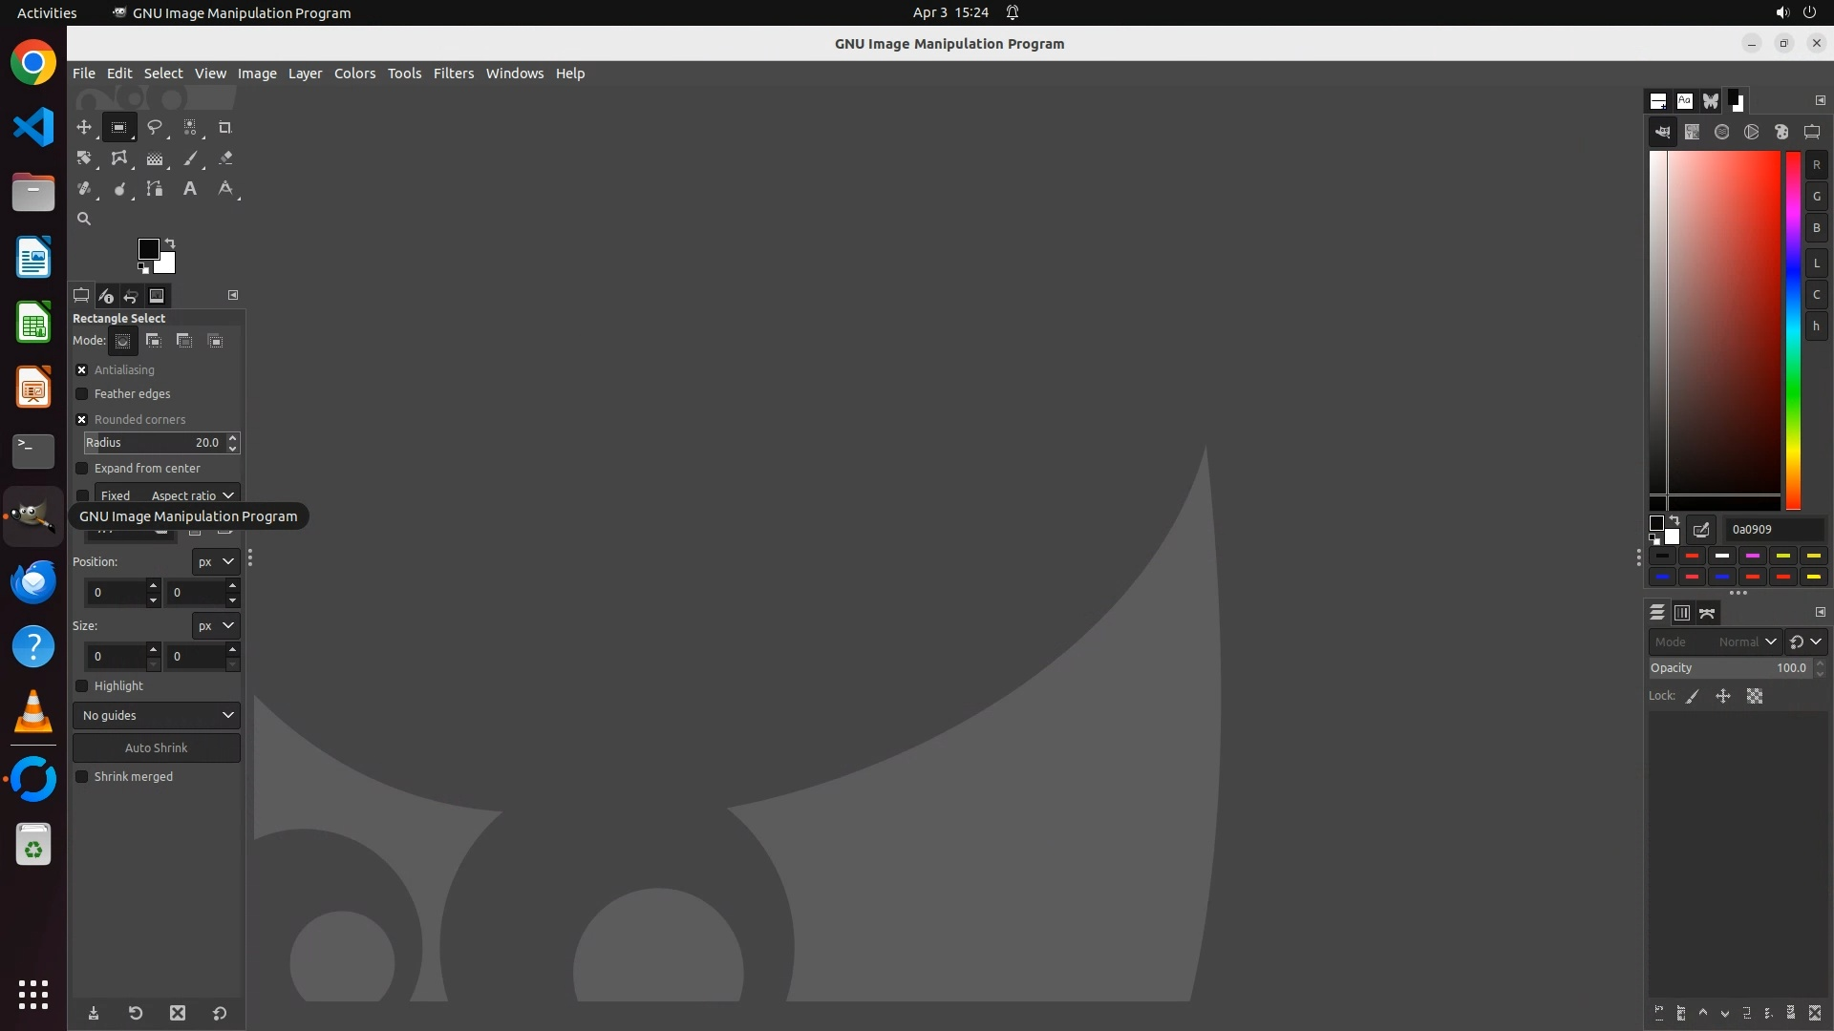Open the No guides dropdown
This screenshot has width=1834, height=1031.
[x=157, y=715]
